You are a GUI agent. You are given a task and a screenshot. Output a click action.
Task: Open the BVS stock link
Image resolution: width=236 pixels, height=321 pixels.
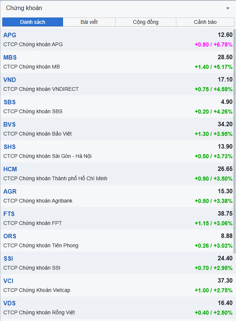click(x=10, y=124)
